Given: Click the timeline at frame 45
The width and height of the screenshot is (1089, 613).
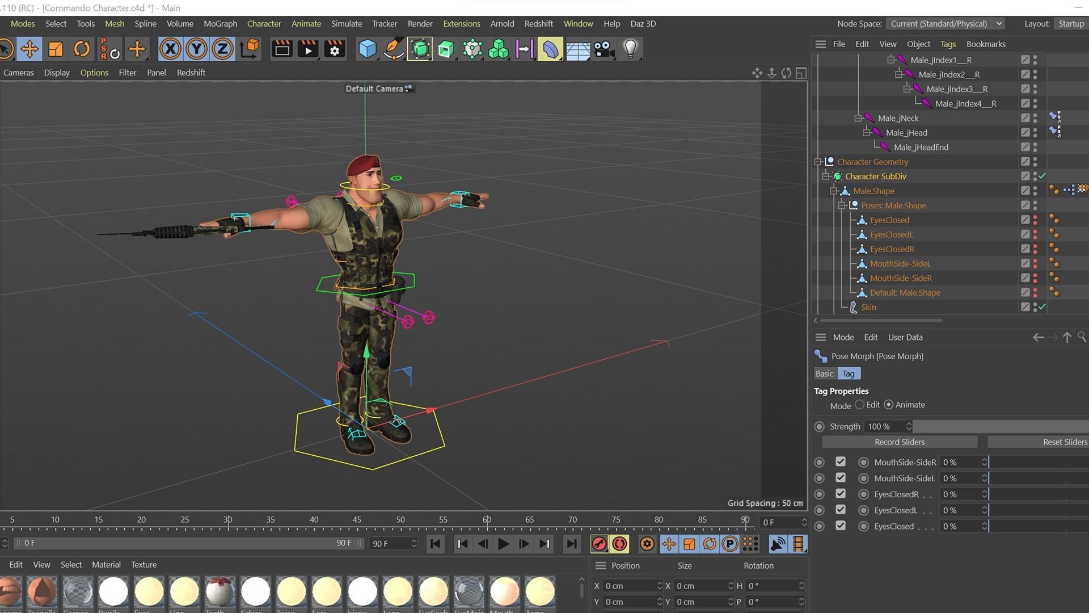Looking at the screenshot, I should (x=357, y=521).
